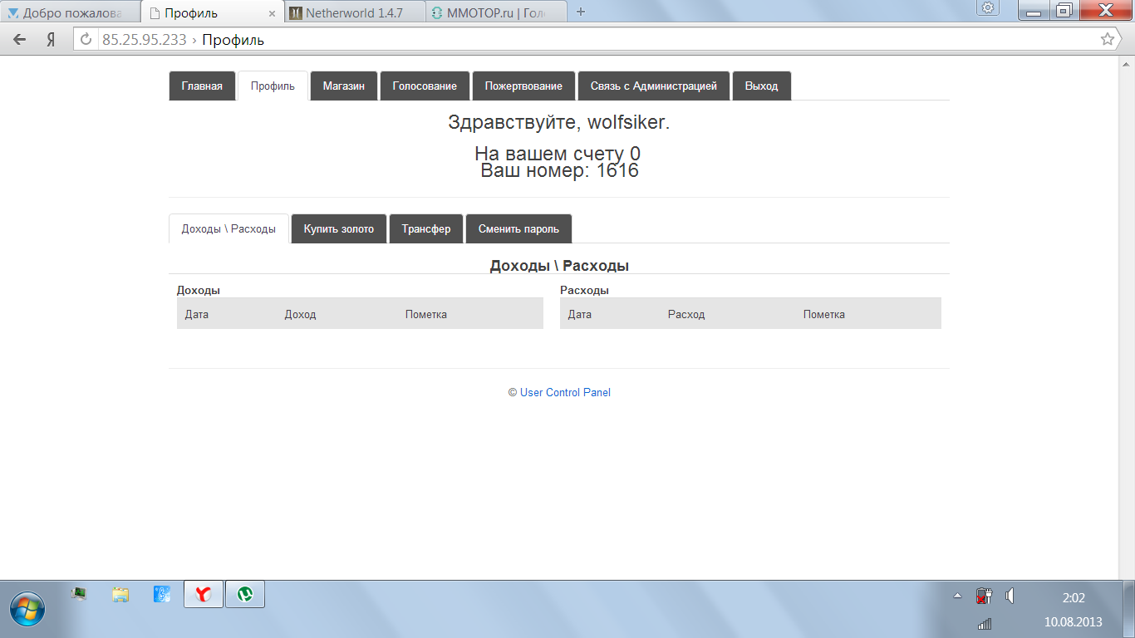1135x638 pixels.
Task: Open Связь с Администрацией tab
Action: (654, 86)
